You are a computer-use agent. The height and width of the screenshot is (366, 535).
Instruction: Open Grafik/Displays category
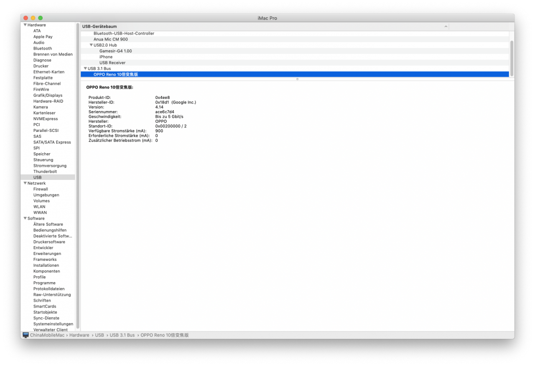click(48, 95)
